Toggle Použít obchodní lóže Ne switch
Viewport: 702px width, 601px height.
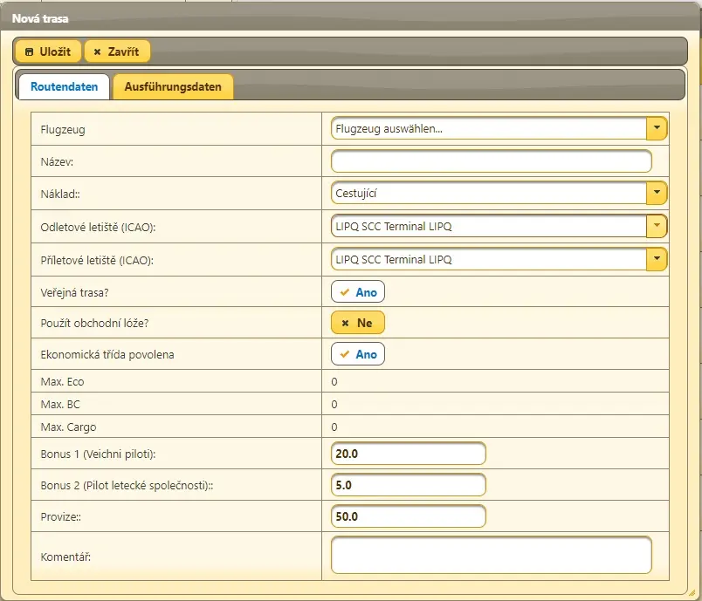point(357,323)
